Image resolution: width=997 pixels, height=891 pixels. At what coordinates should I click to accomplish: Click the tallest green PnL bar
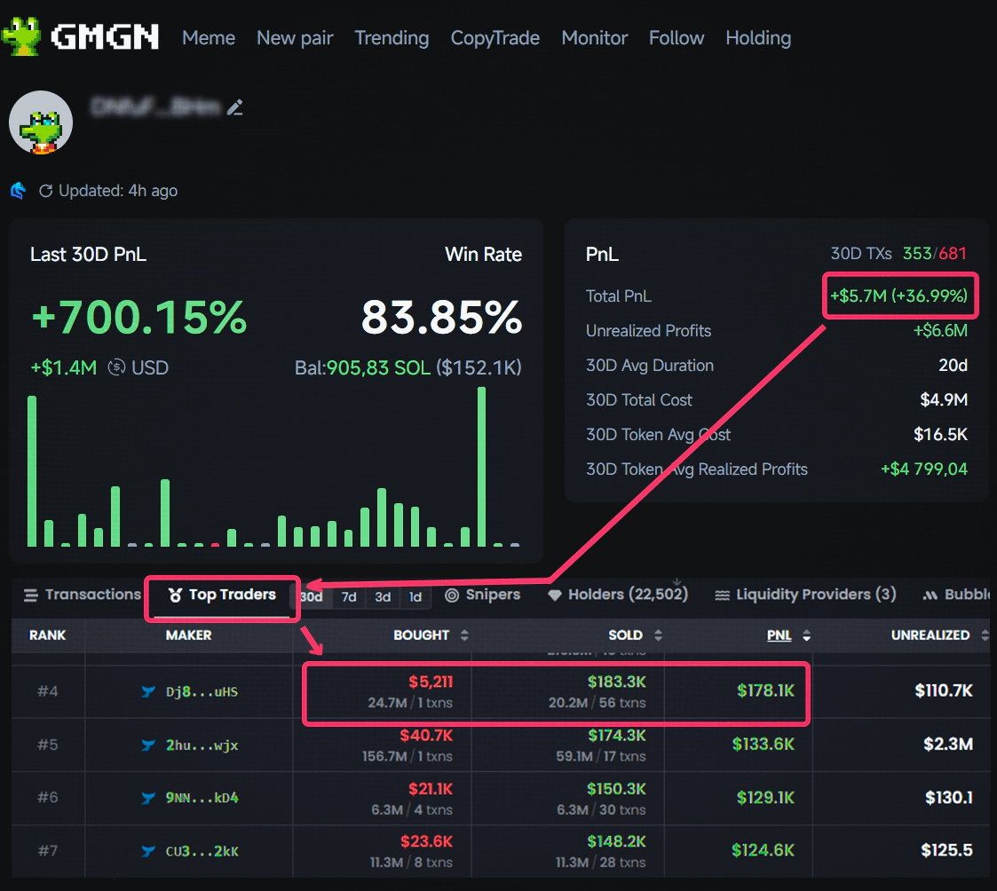tap(481, 467)
